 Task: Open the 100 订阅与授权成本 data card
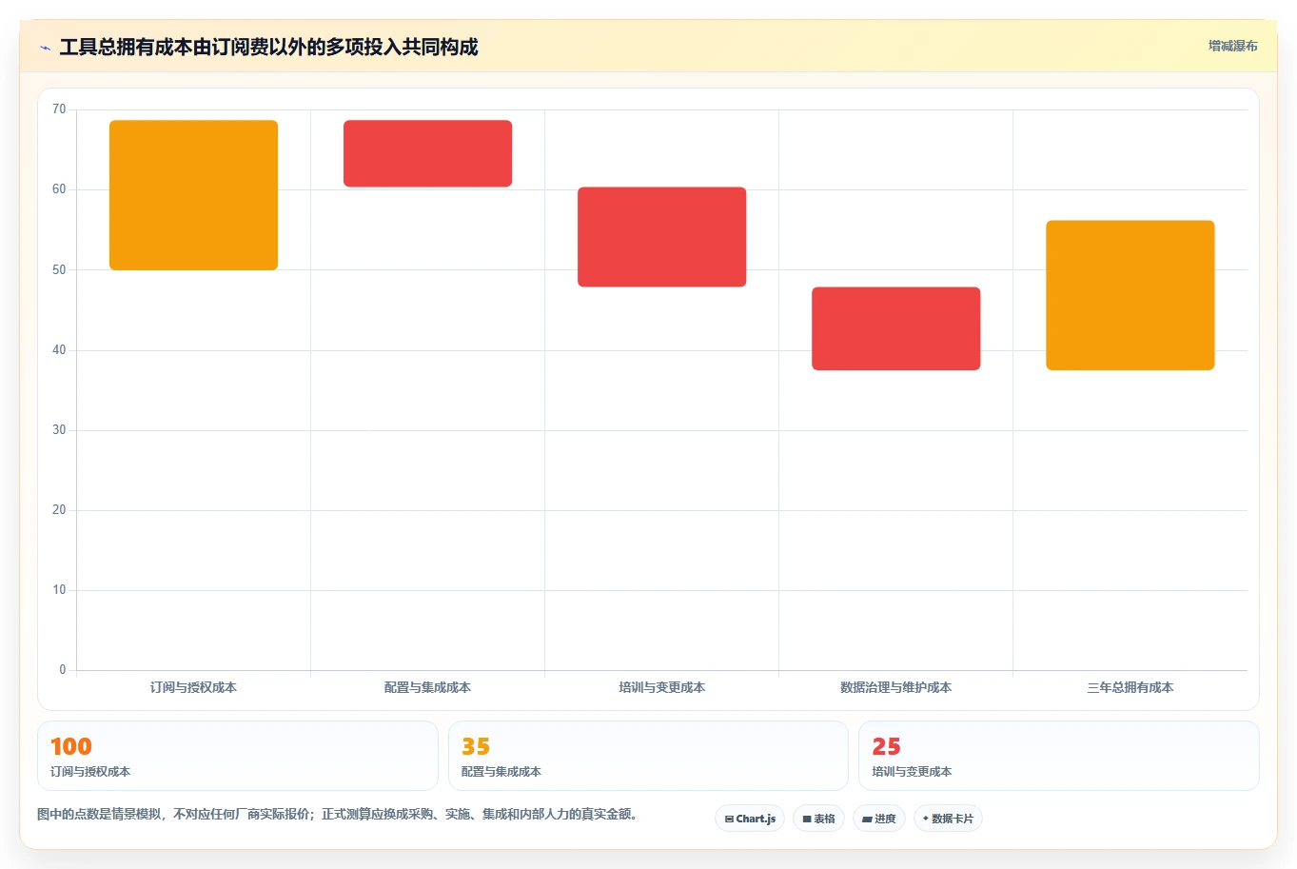[x=238, y=756]
